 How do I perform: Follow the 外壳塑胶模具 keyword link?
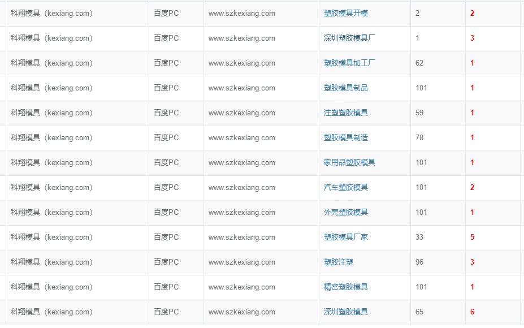click(x=346, y=212)
